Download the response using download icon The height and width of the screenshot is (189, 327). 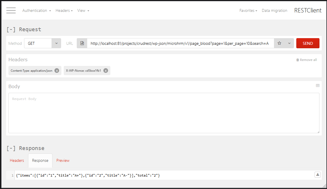click(x=317, y=175)
